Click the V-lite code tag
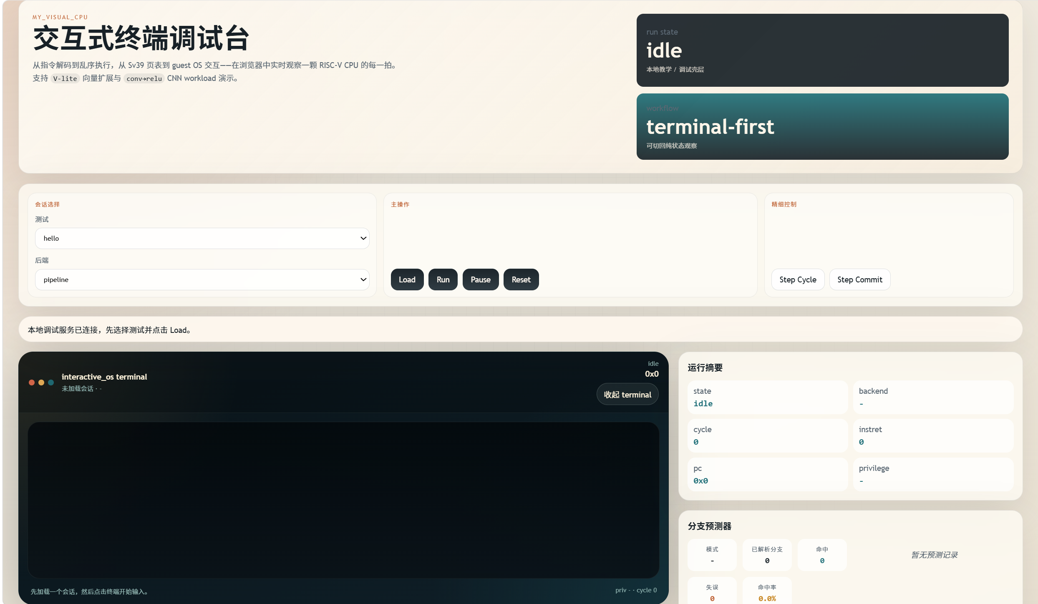This screenshot has height=604, width=1038. (x=65, y=78)
